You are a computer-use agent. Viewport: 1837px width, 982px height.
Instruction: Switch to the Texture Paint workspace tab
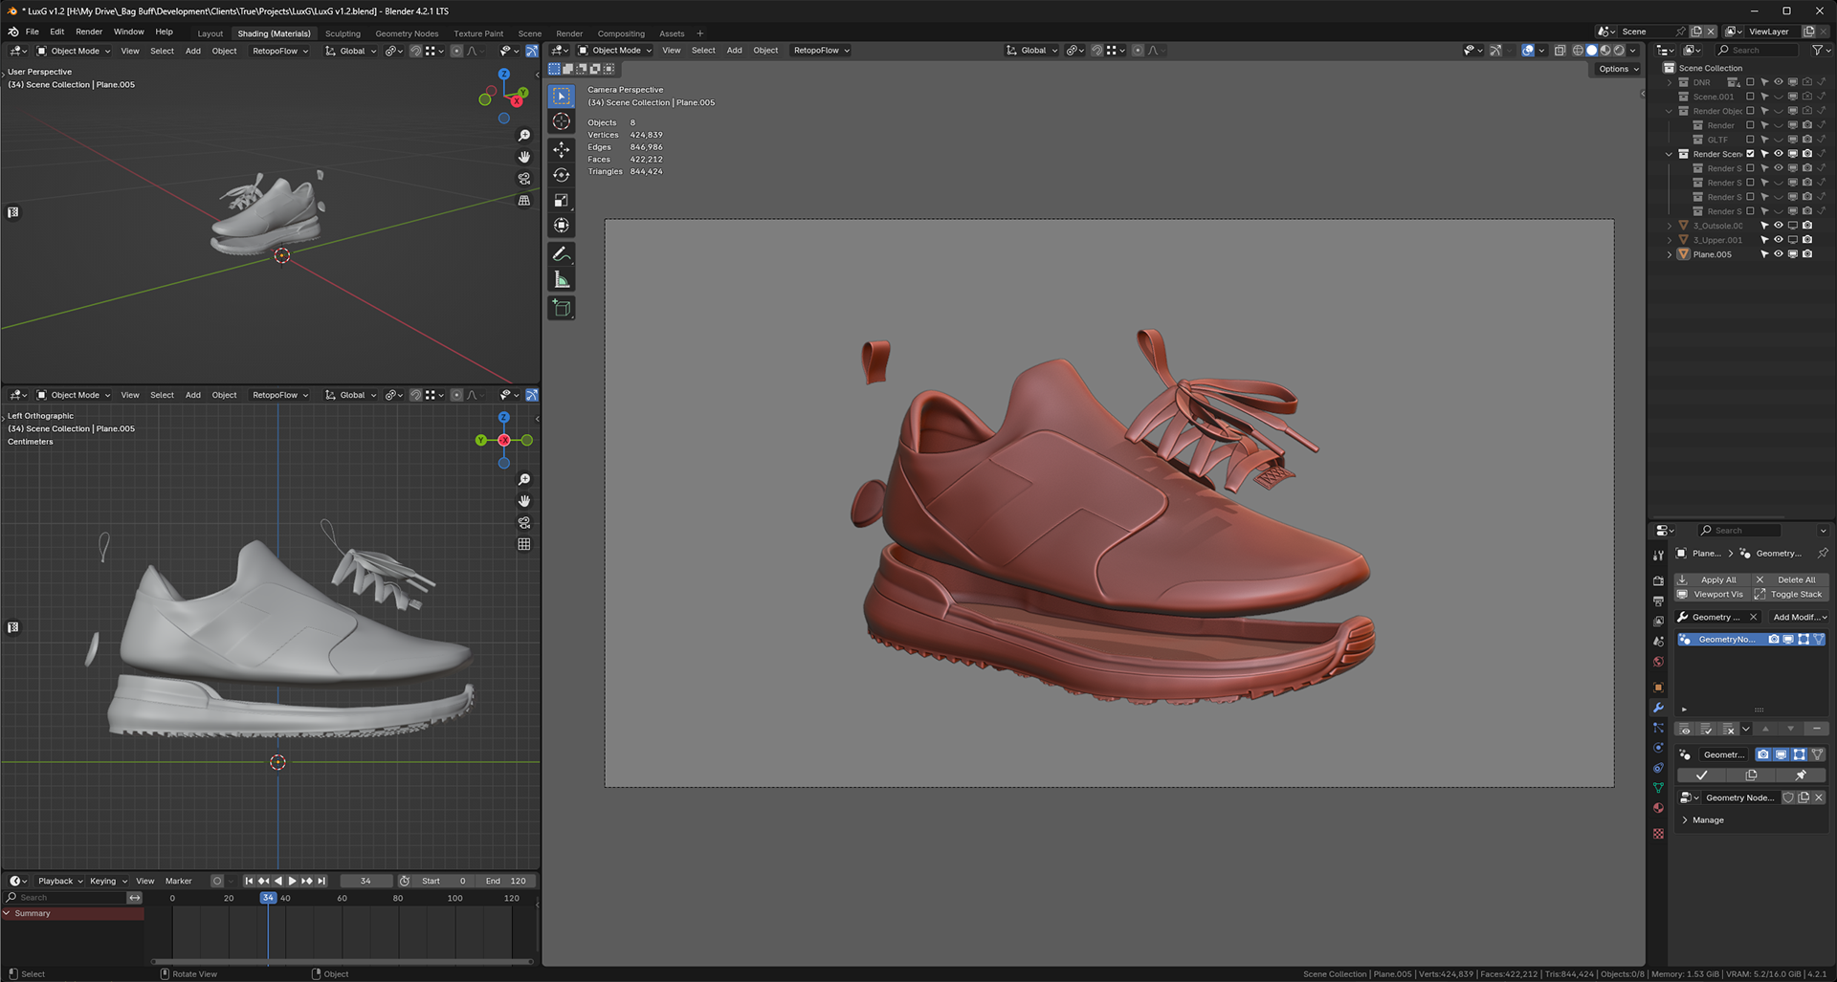[x=478, y=33]
